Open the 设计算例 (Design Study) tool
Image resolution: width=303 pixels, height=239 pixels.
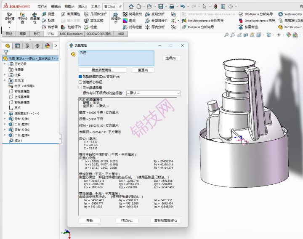pyautogui.click(x=9, y=18)
